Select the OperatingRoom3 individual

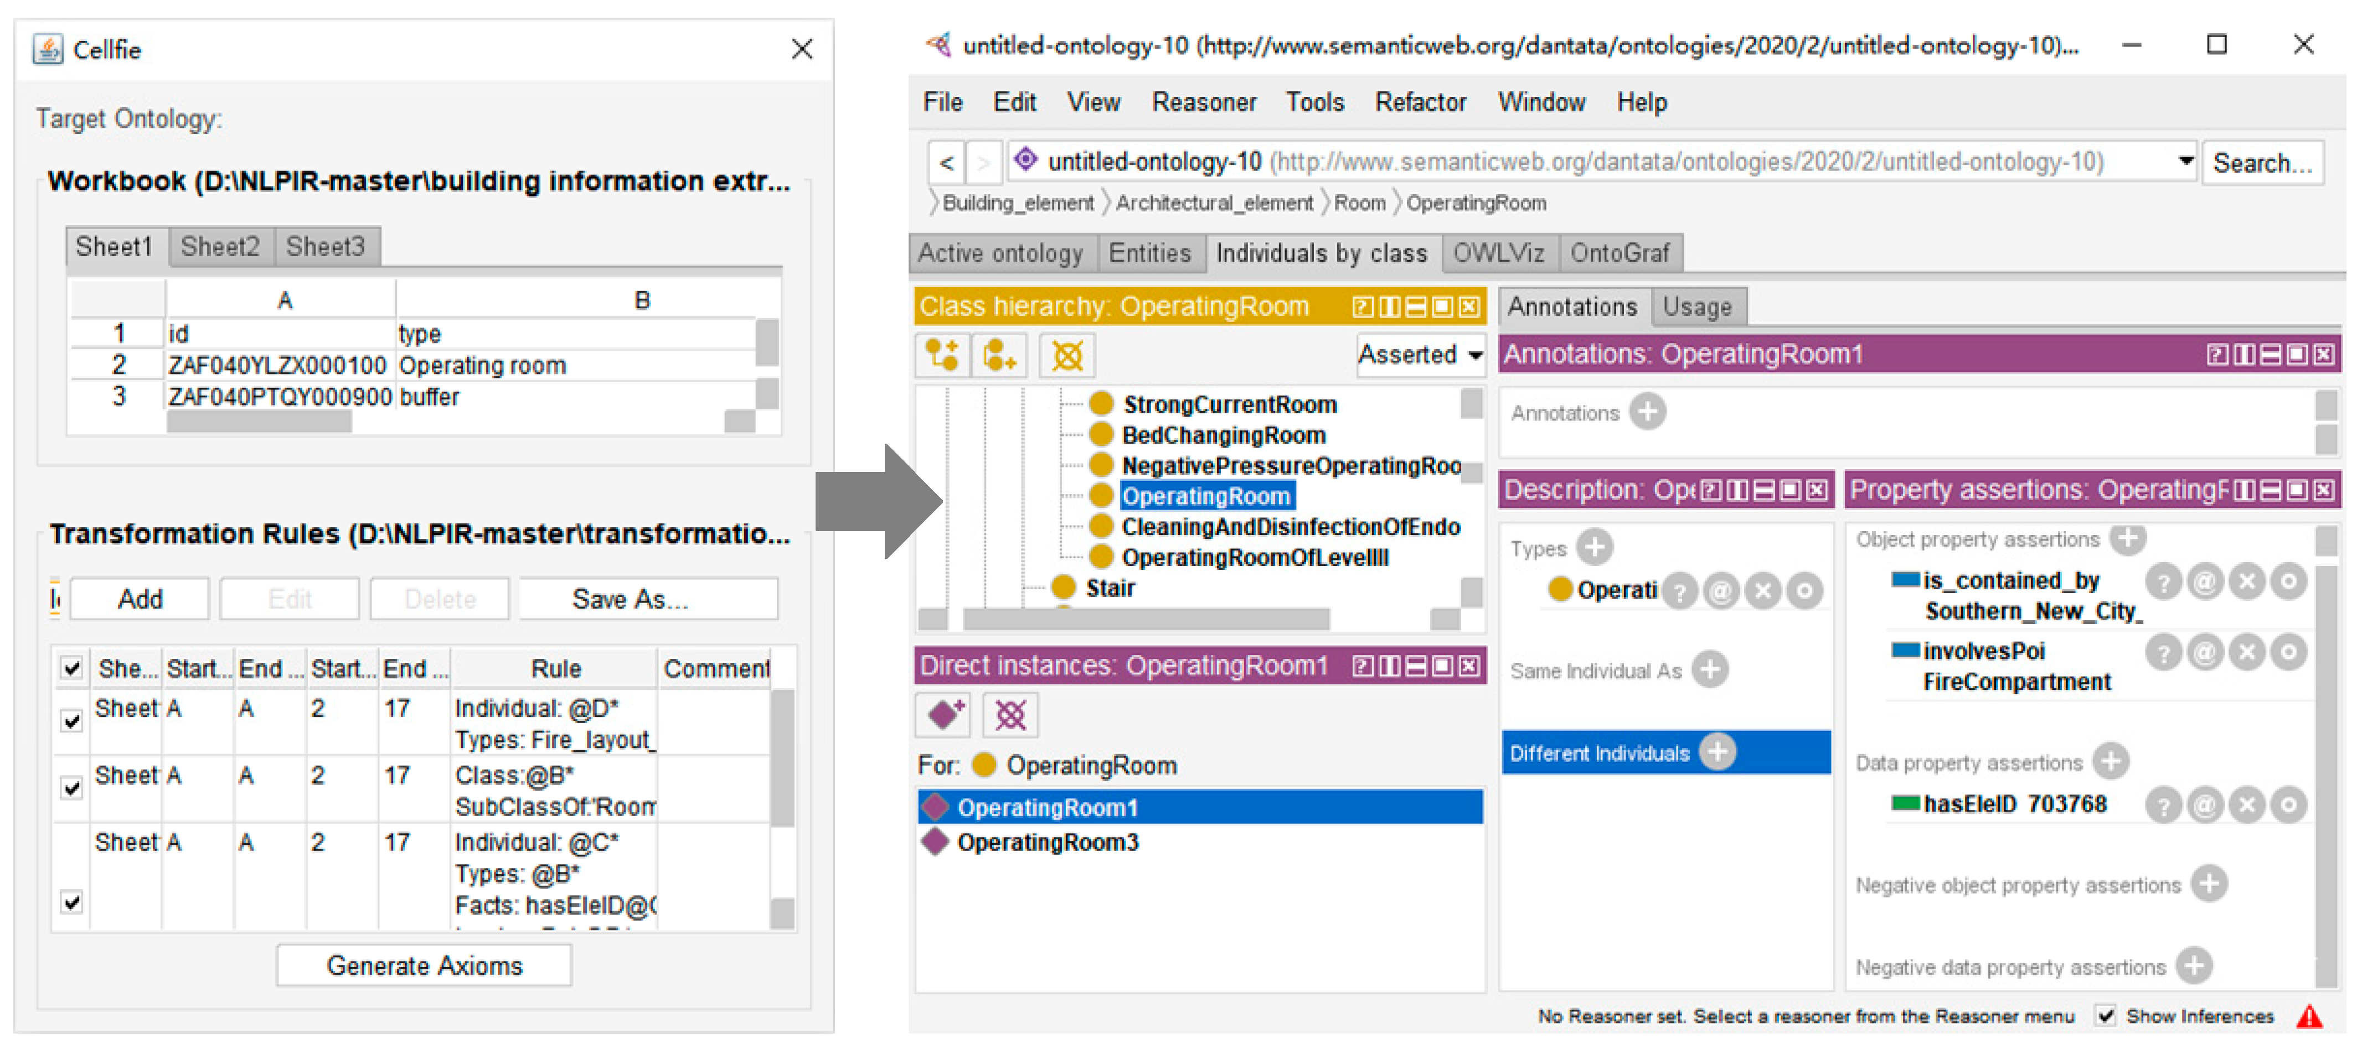[x=1047, y=842]
